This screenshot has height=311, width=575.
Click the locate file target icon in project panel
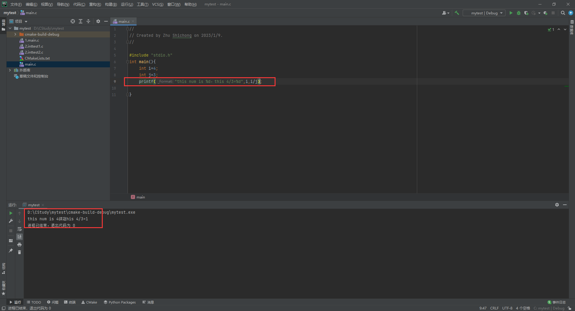click(x=73, y=21)
